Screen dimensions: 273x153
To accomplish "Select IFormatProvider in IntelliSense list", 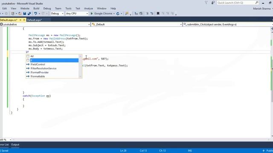I will point(52,72).
